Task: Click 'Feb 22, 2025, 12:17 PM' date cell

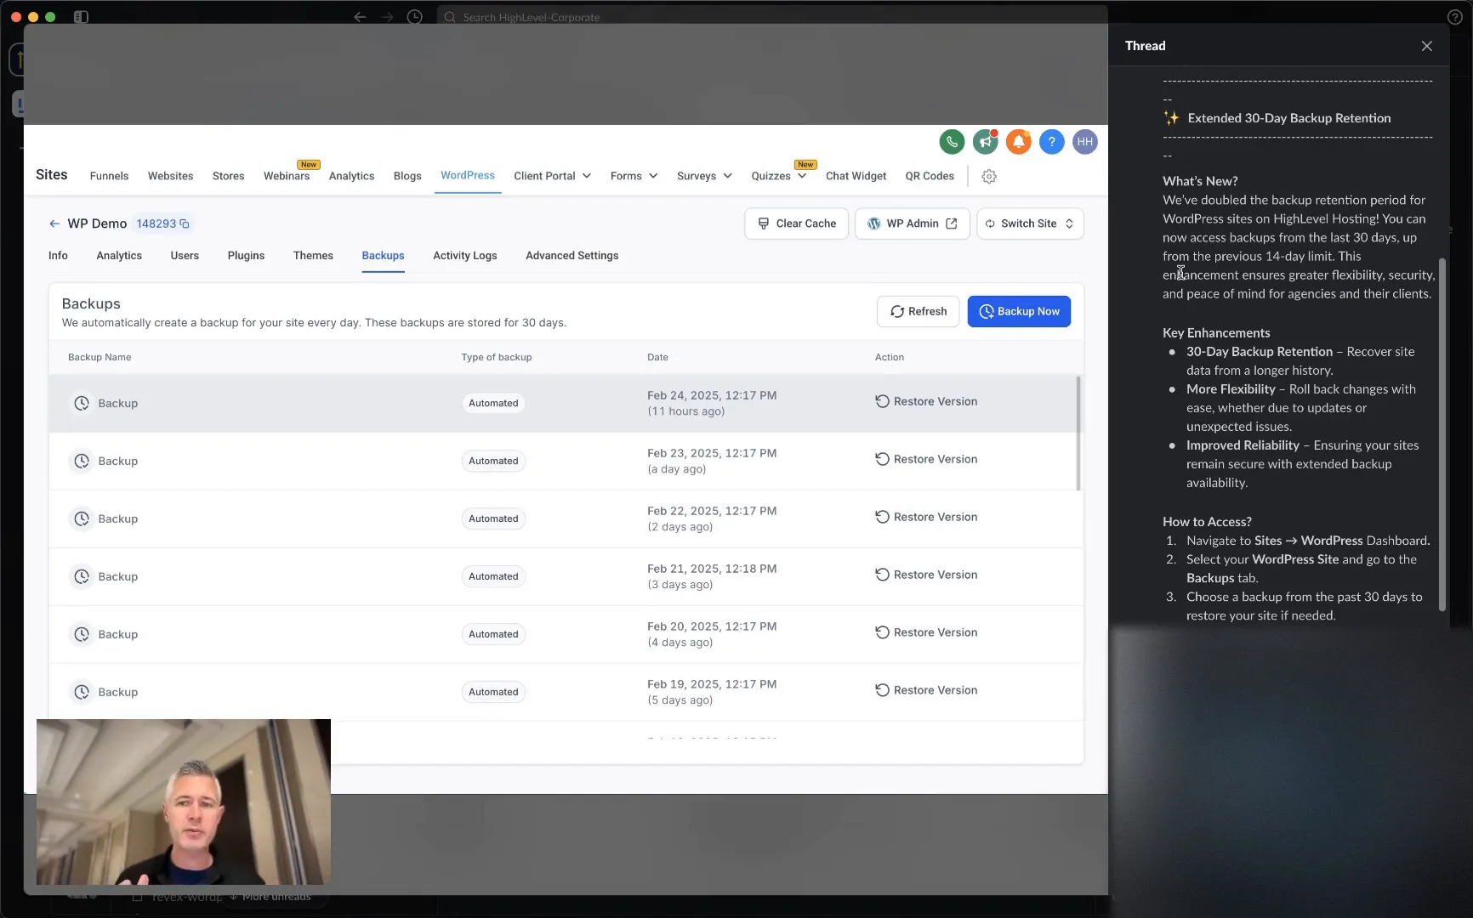Action: 712,511
